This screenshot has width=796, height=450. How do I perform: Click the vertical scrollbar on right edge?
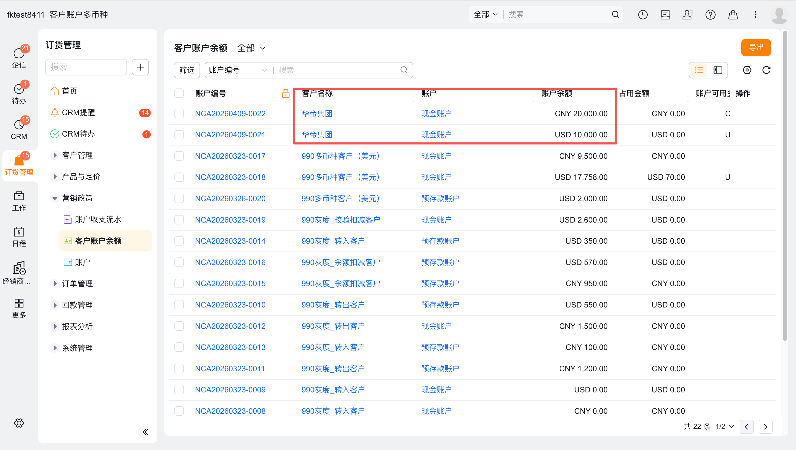[x=785, y=186]
